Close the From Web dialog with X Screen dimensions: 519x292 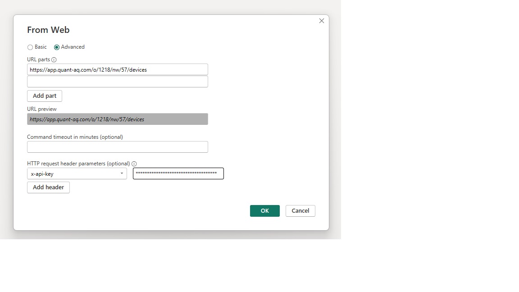(x=321, y=21)
